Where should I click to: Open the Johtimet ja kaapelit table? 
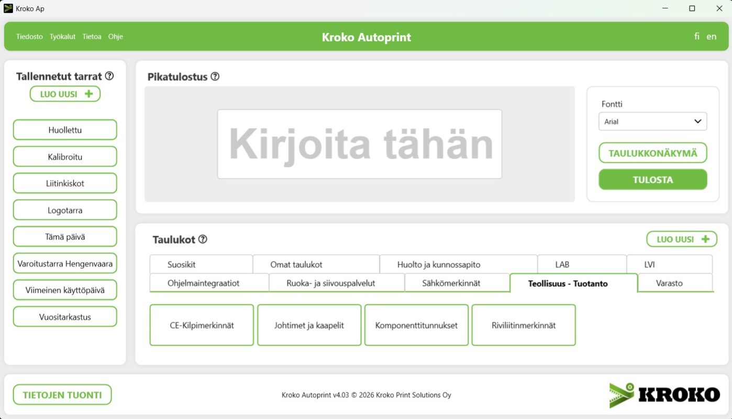[x=309, y=325]
